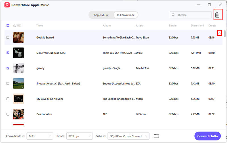Click the trash icon to delete selected songs

pos(217,15)
